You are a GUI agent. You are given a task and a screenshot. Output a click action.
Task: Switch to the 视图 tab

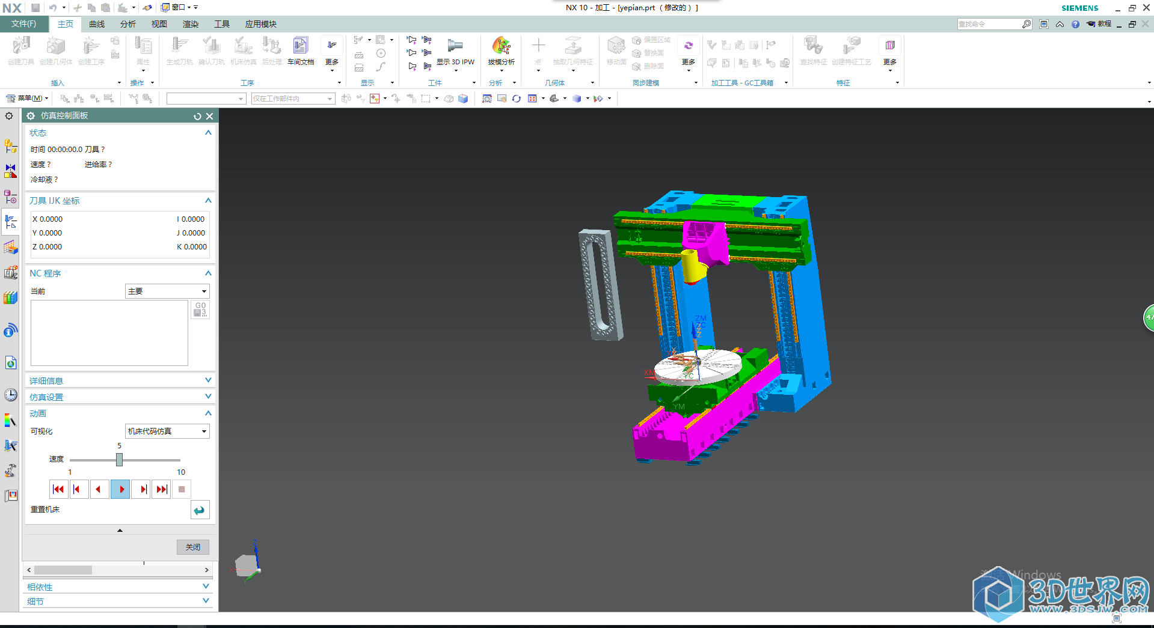pyautogui.click(x=159, y=24)
